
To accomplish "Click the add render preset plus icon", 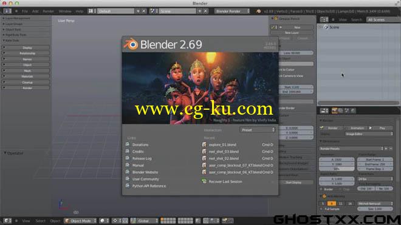I will pos(386,149).
